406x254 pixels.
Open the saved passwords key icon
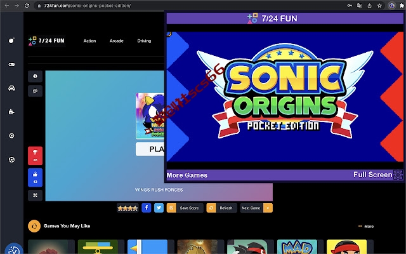350,6
